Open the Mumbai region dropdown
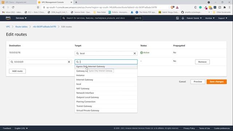This screenshot has height=131, width=233. click(x=210, y=18)
